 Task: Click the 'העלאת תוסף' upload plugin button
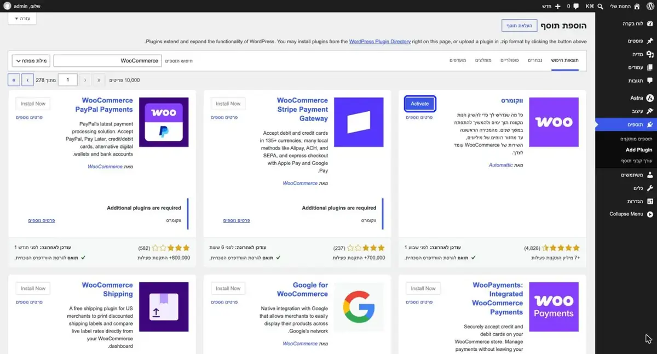click(x=519, y=26)
